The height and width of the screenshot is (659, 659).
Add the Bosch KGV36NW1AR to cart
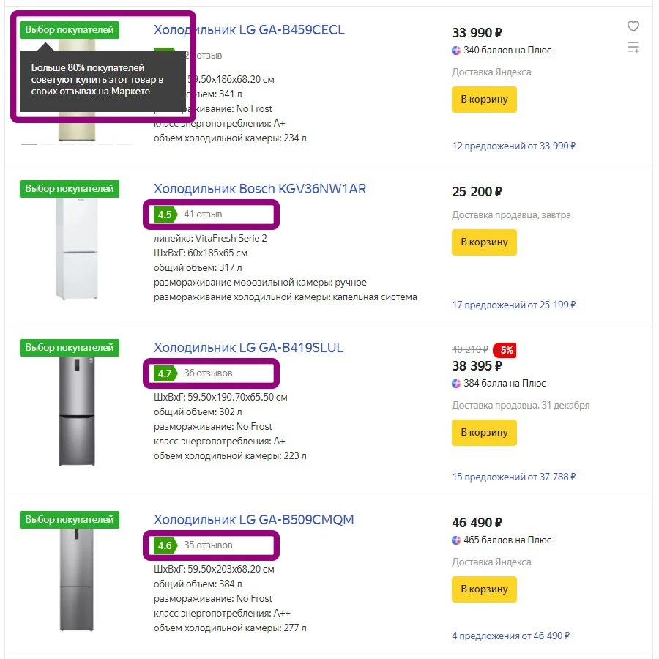[x=484, y=242]
